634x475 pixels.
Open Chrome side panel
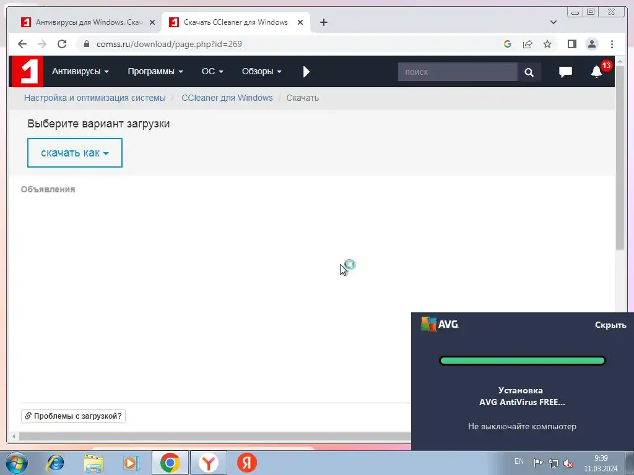[x=571, y=44]
